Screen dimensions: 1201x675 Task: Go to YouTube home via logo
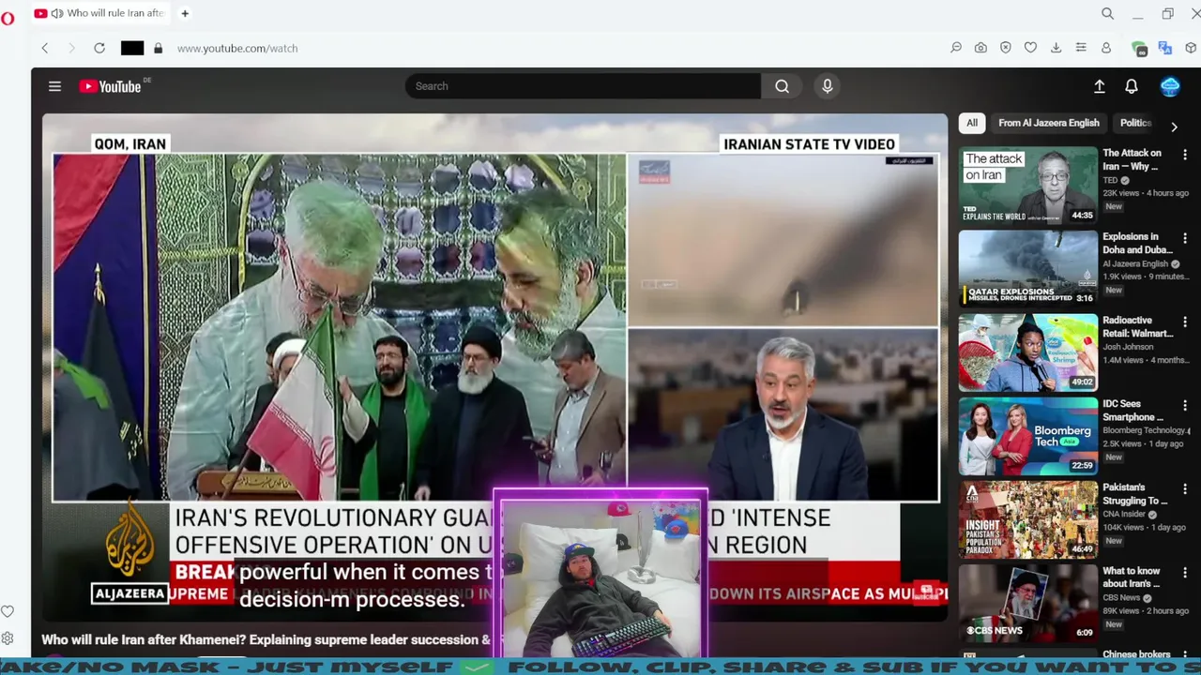110,86
